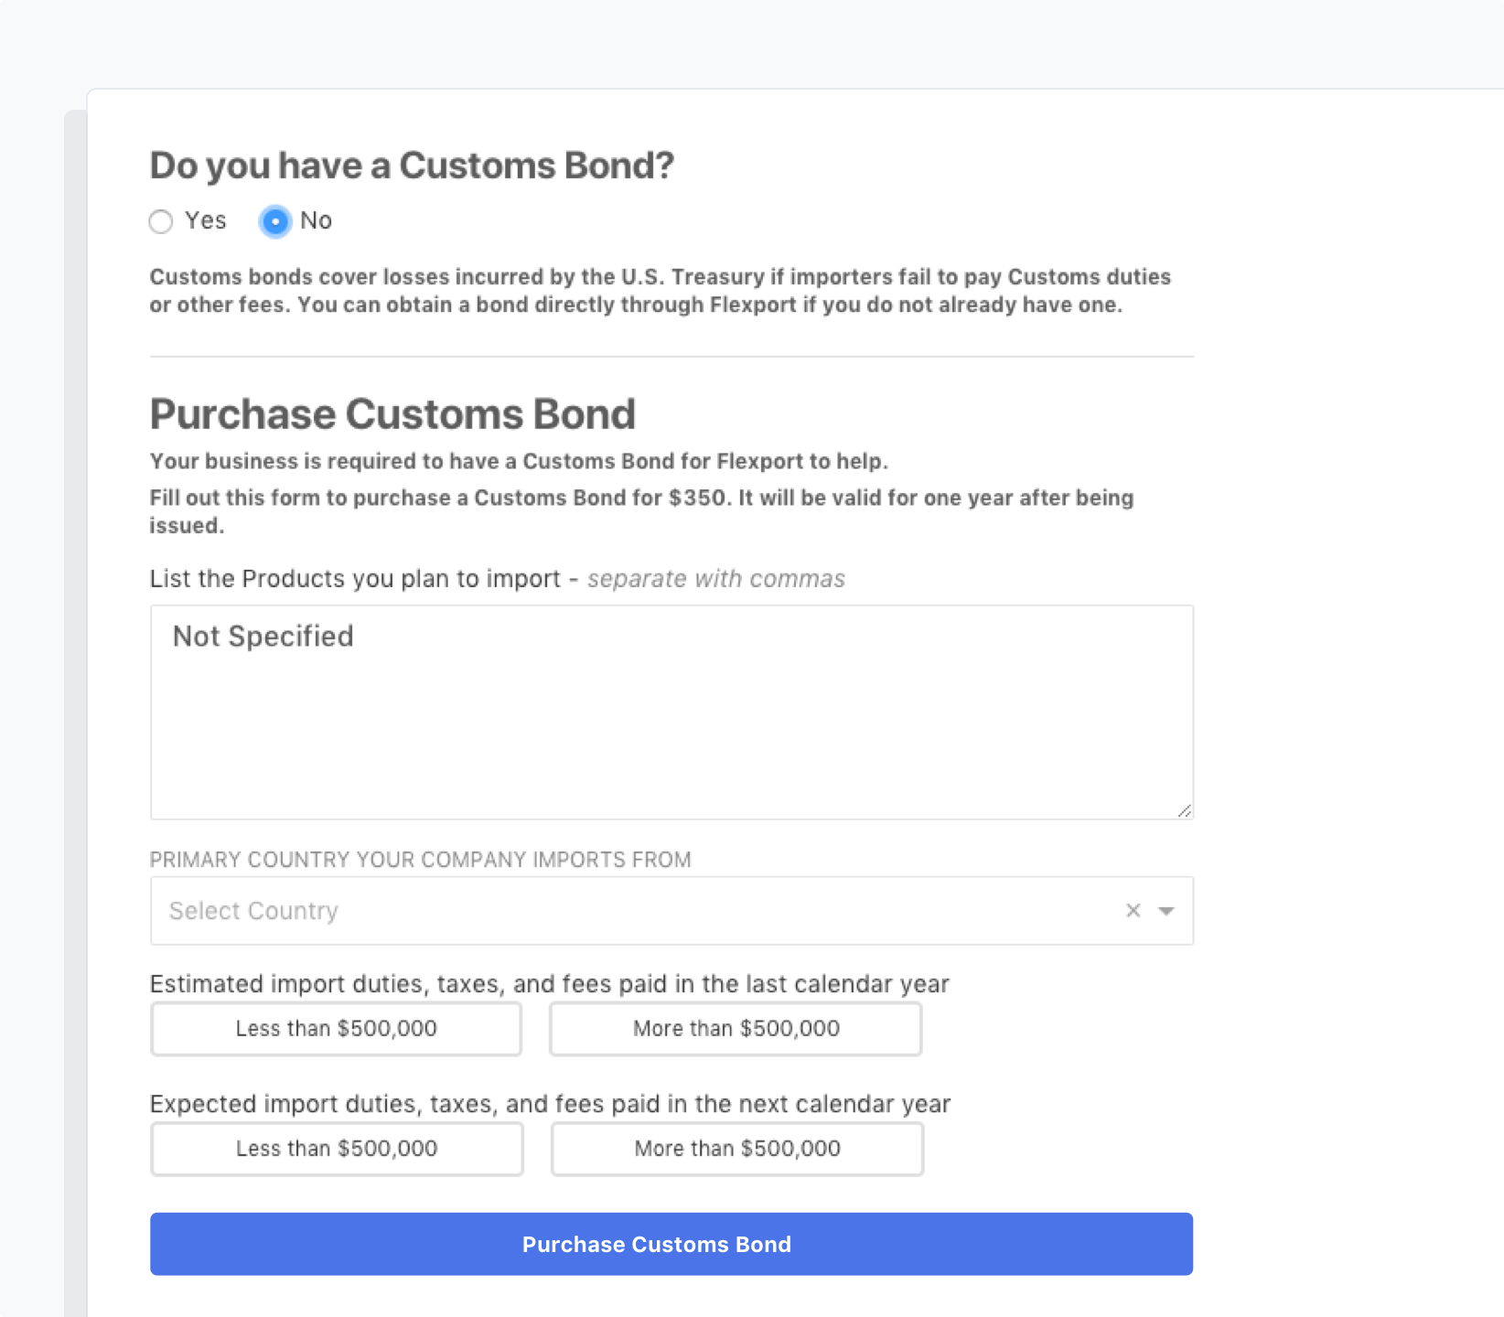Click the 'No' label text
Screen dimensions: 1504x1317
click(316, 220)
